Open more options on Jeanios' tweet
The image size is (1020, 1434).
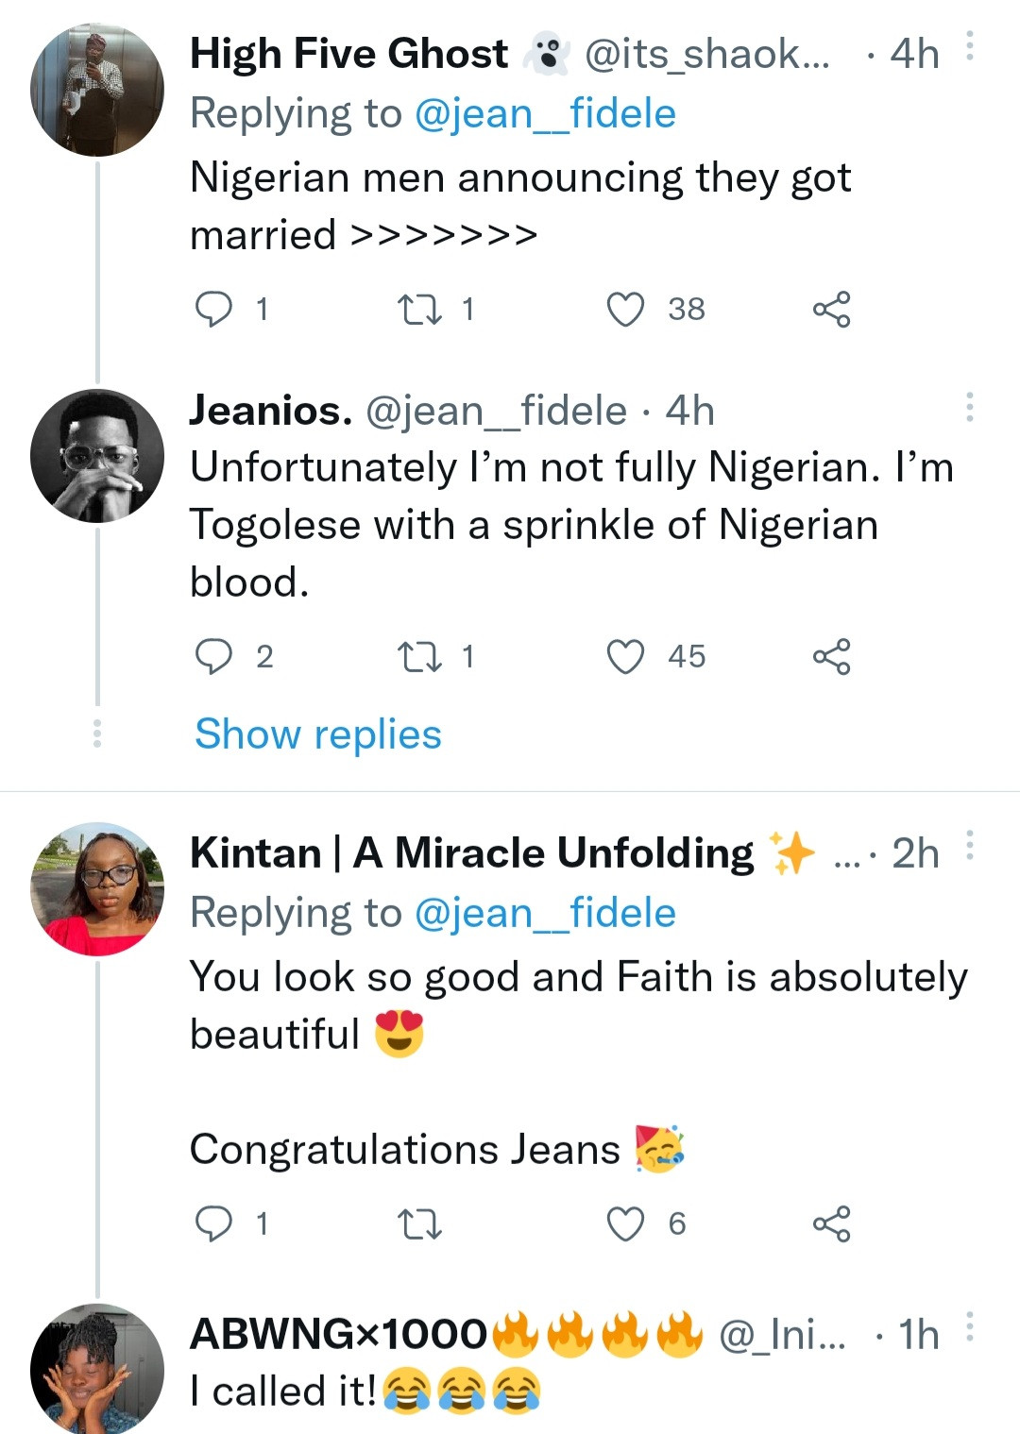970,407
